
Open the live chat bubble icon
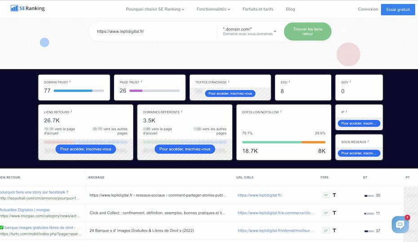400,224
